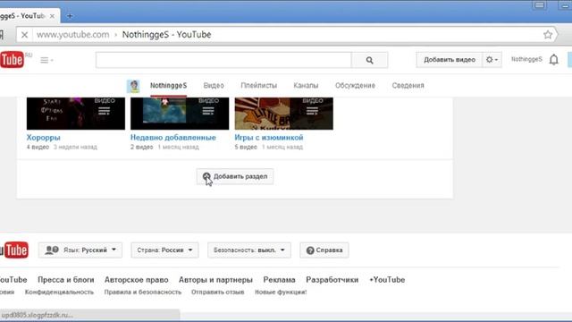The height and width of the screenshot is (322, 572).
Task: Click the NothinggeS account name in the header
Action: 526,59
